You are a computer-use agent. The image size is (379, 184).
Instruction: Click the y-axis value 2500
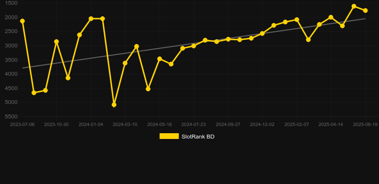(x=12, y=32)
